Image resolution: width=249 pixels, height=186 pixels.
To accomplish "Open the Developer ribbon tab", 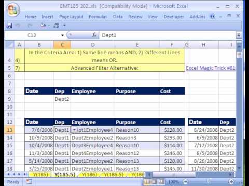I will click(x=174, y=17).
